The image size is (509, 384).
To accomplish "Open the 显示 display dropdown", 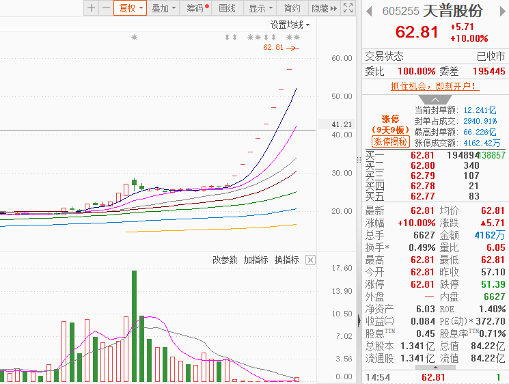I will click(260, 8).
